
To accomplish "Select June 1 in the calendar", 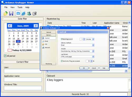I will pyautogui.click(x=14, y=33).
